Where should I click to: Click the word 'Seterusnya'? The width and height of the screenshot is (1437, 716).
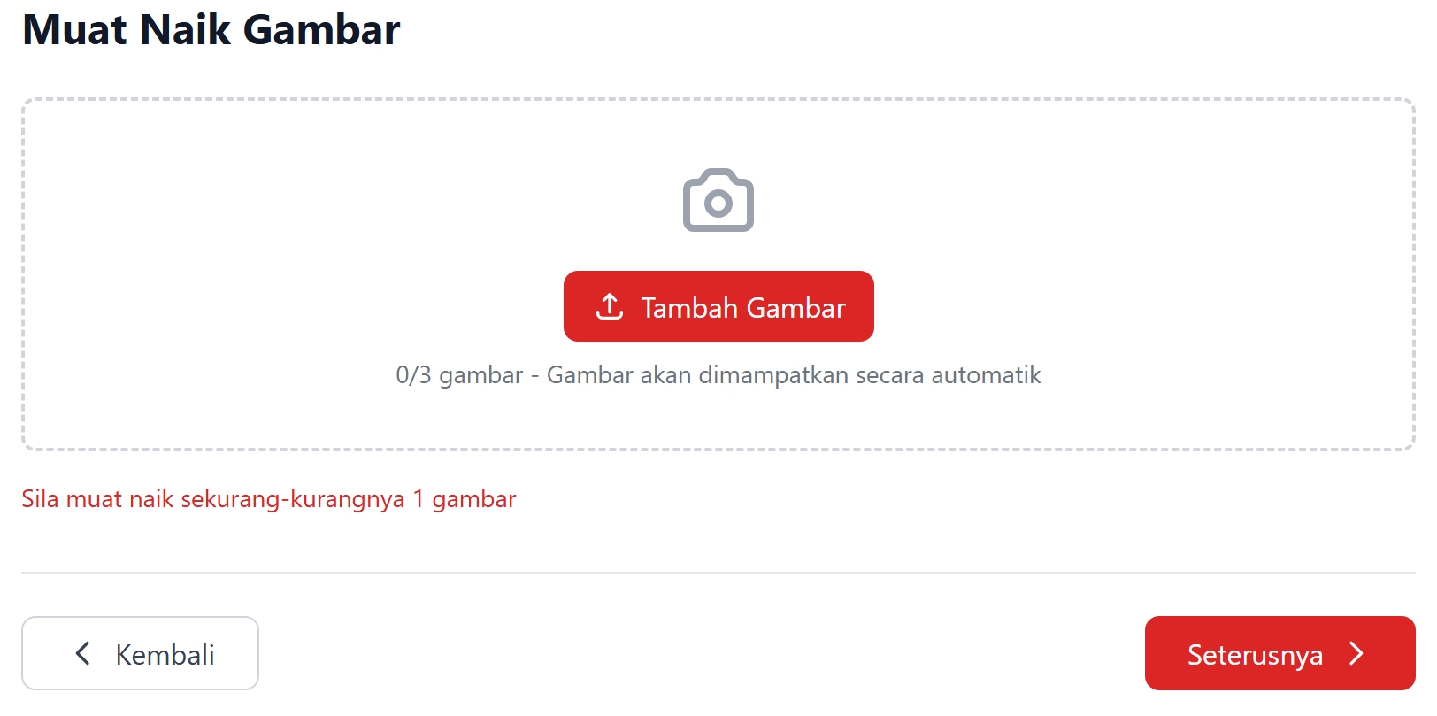1255,655
